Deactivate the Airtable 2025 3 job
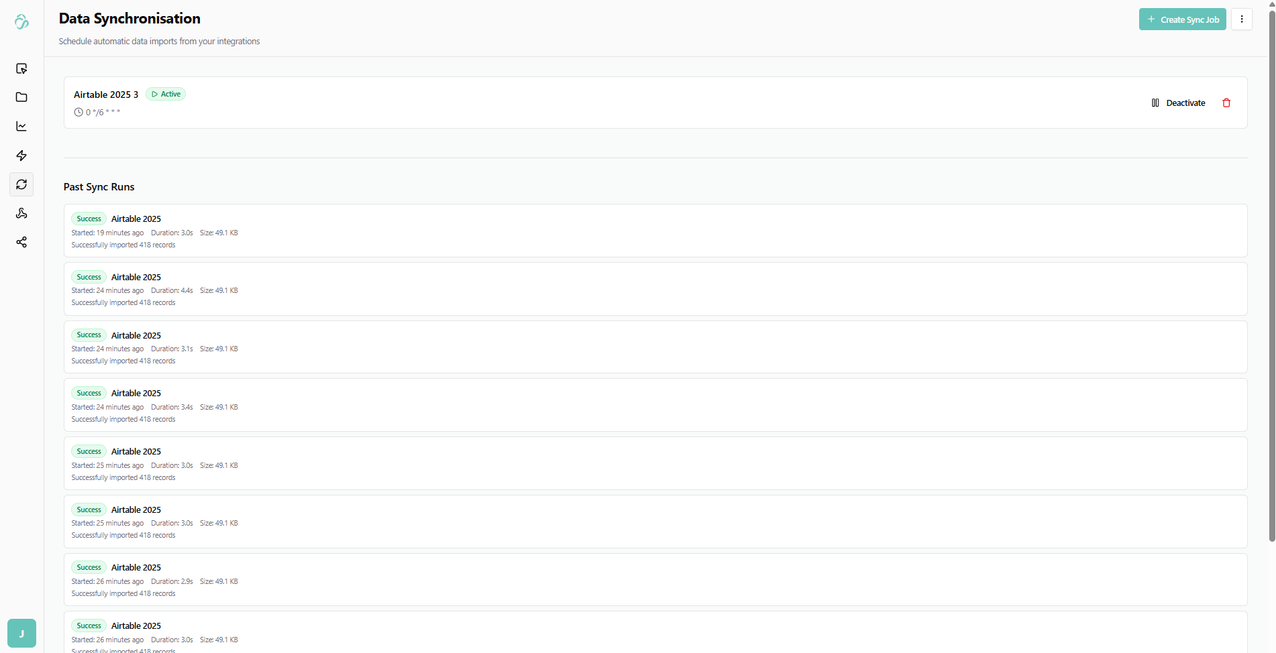Screen dimensions: 1276x653 coord(1178,103)
